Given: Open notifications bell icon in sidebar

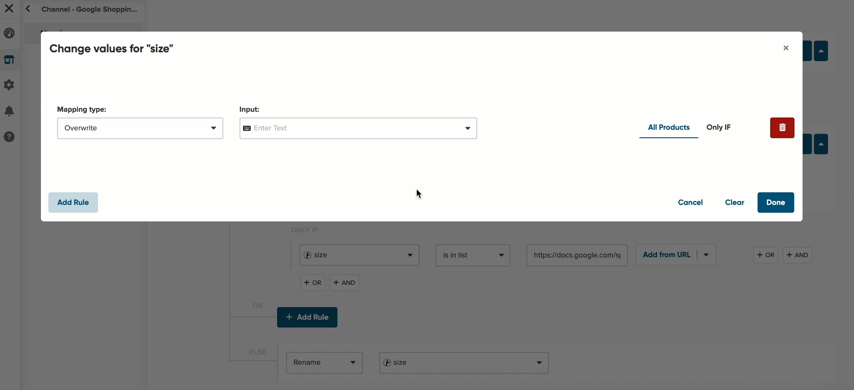Looking at the screenshot, I should pos(9,111).
